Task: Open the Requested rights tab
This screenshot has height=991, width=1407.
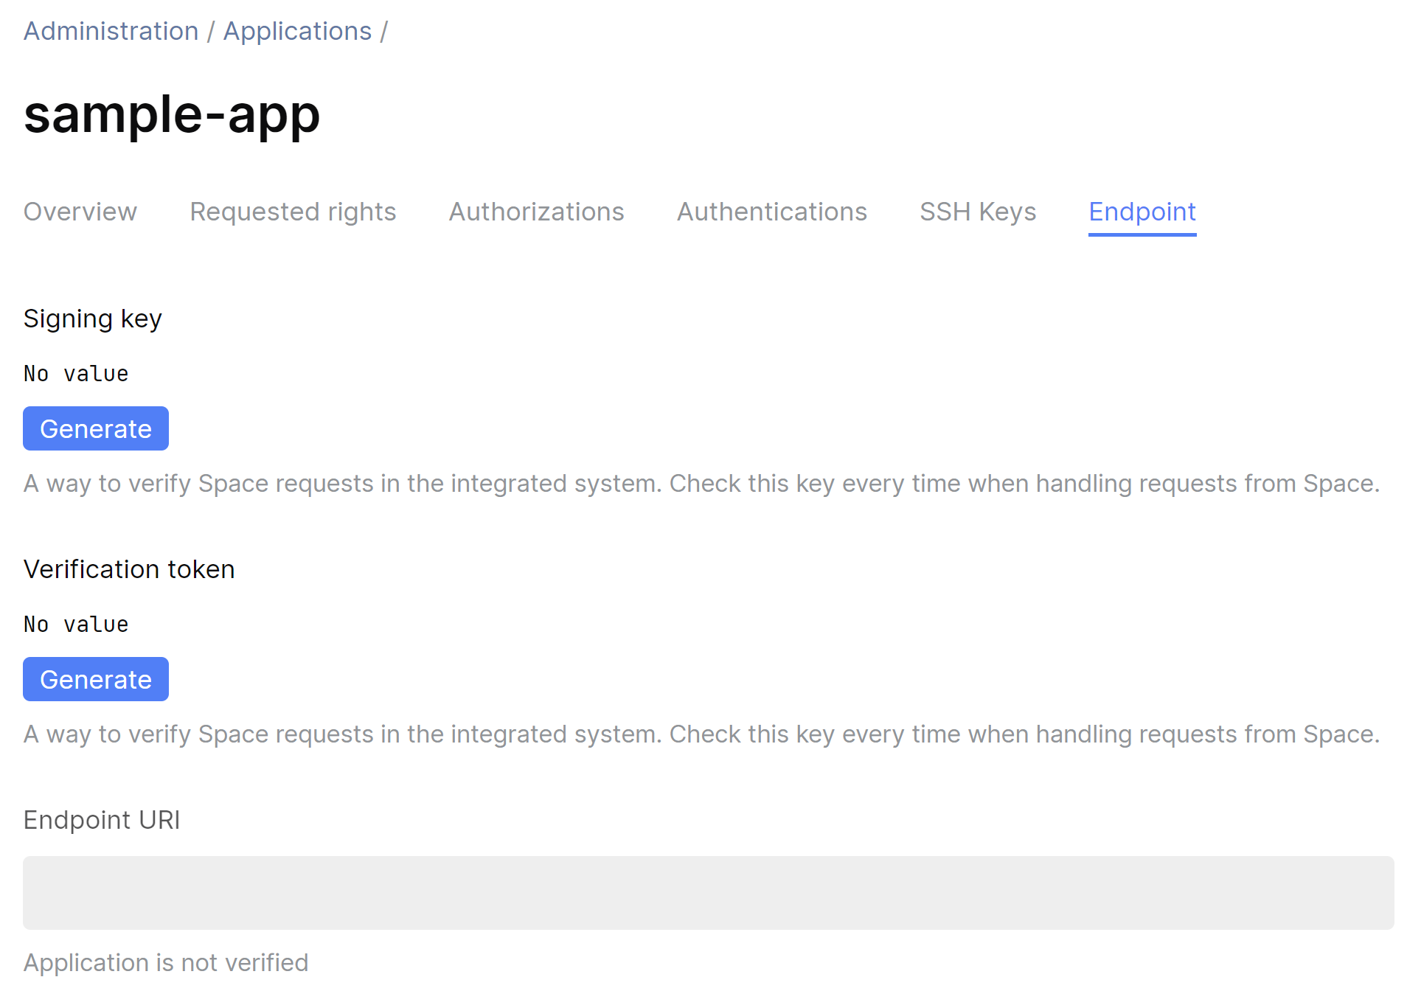Action: [293, 212]
